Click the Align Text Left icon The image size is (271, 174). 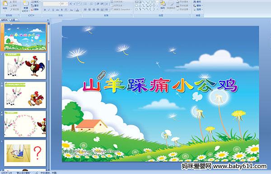click(x=85, y=10)
